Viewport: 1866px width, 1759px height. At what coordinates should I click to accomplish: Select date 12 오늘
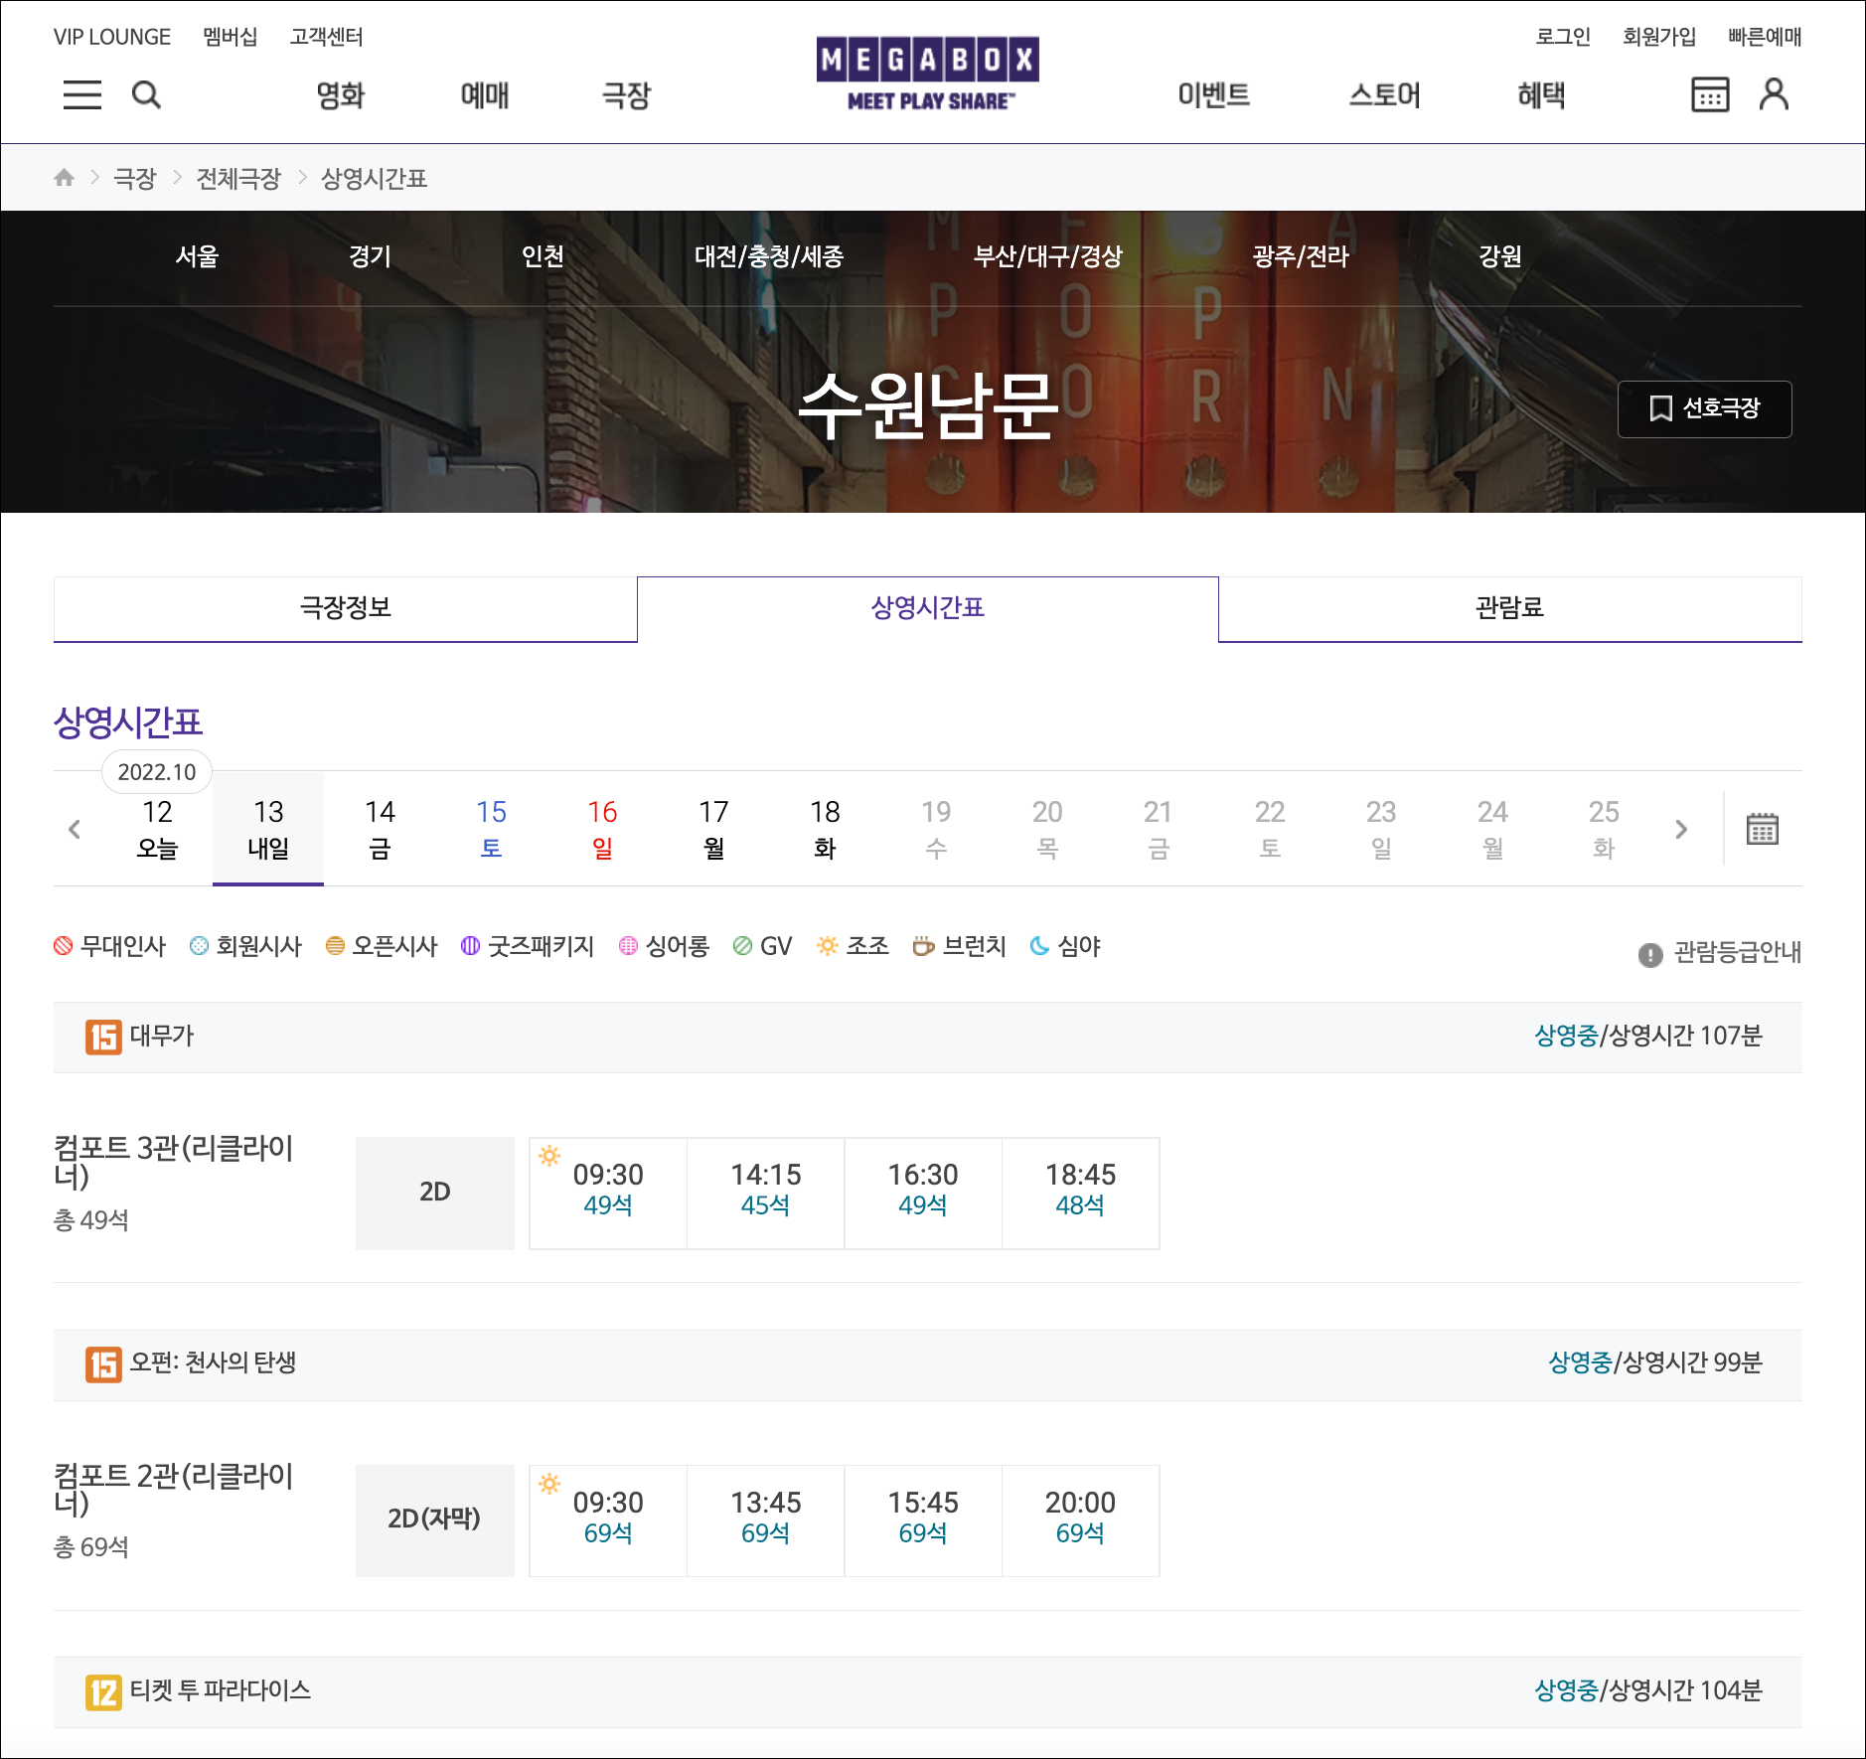[157, 829]
